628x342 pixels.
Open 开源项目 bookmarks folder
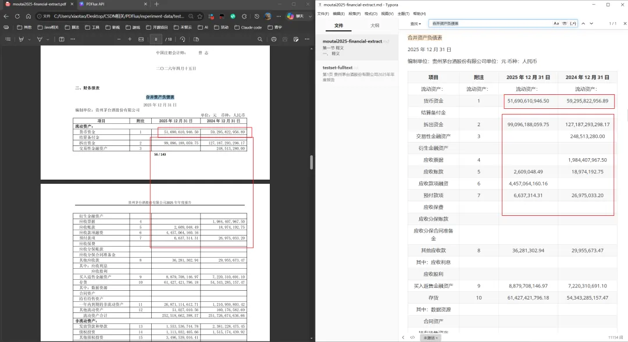coord(157,28)
